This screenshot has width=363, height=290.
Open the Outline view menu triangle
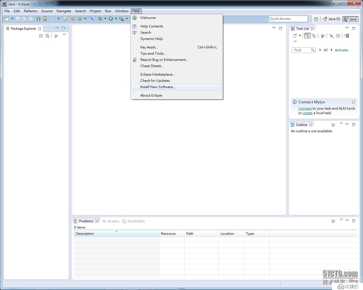coord(341,123)
